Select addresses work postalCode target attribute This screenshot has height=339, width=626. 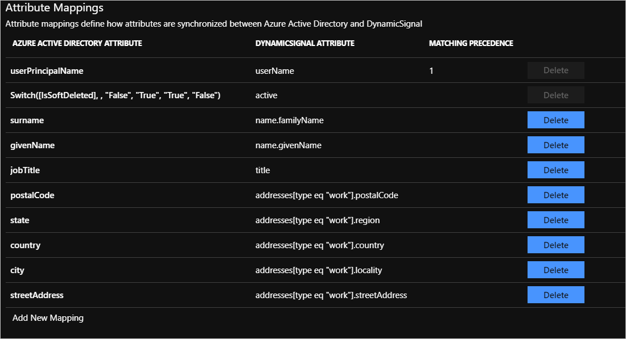click(x=327, y=195)
